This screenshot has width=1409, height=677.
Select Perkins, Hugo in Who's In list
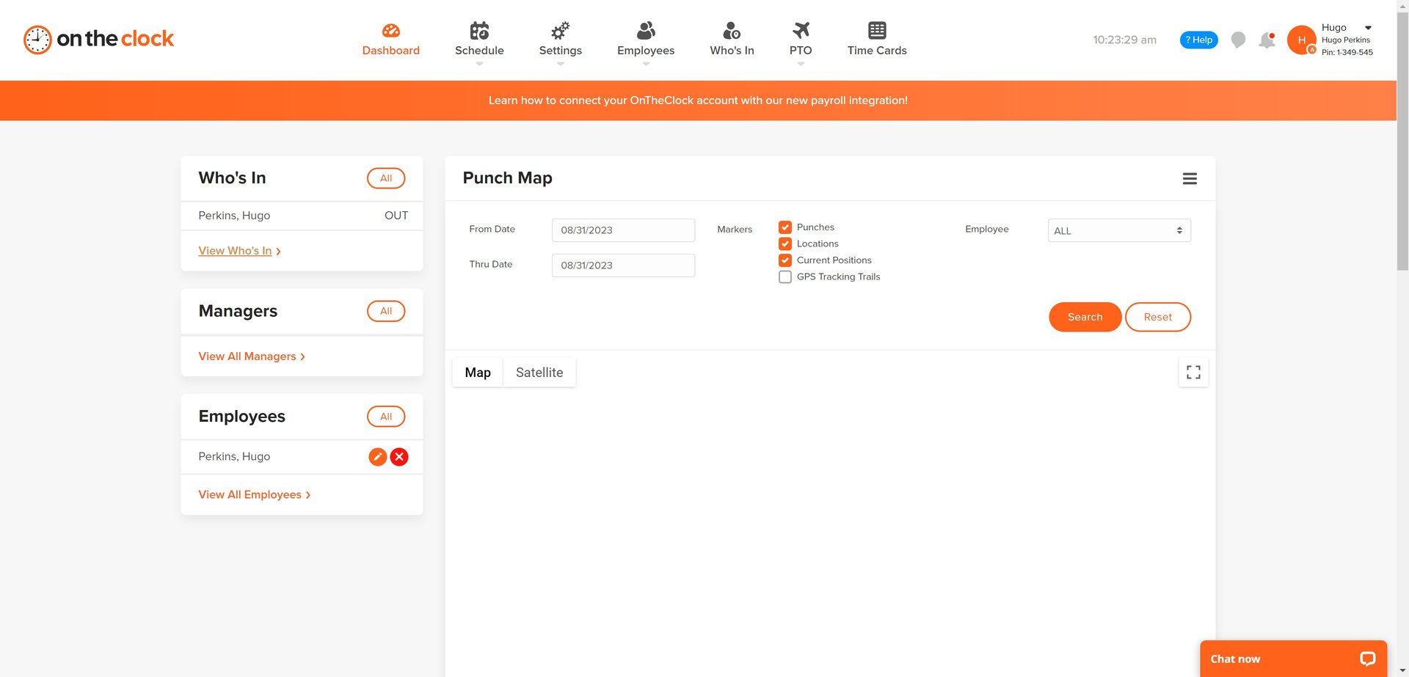pyautogui.click(x=234, y=216)
